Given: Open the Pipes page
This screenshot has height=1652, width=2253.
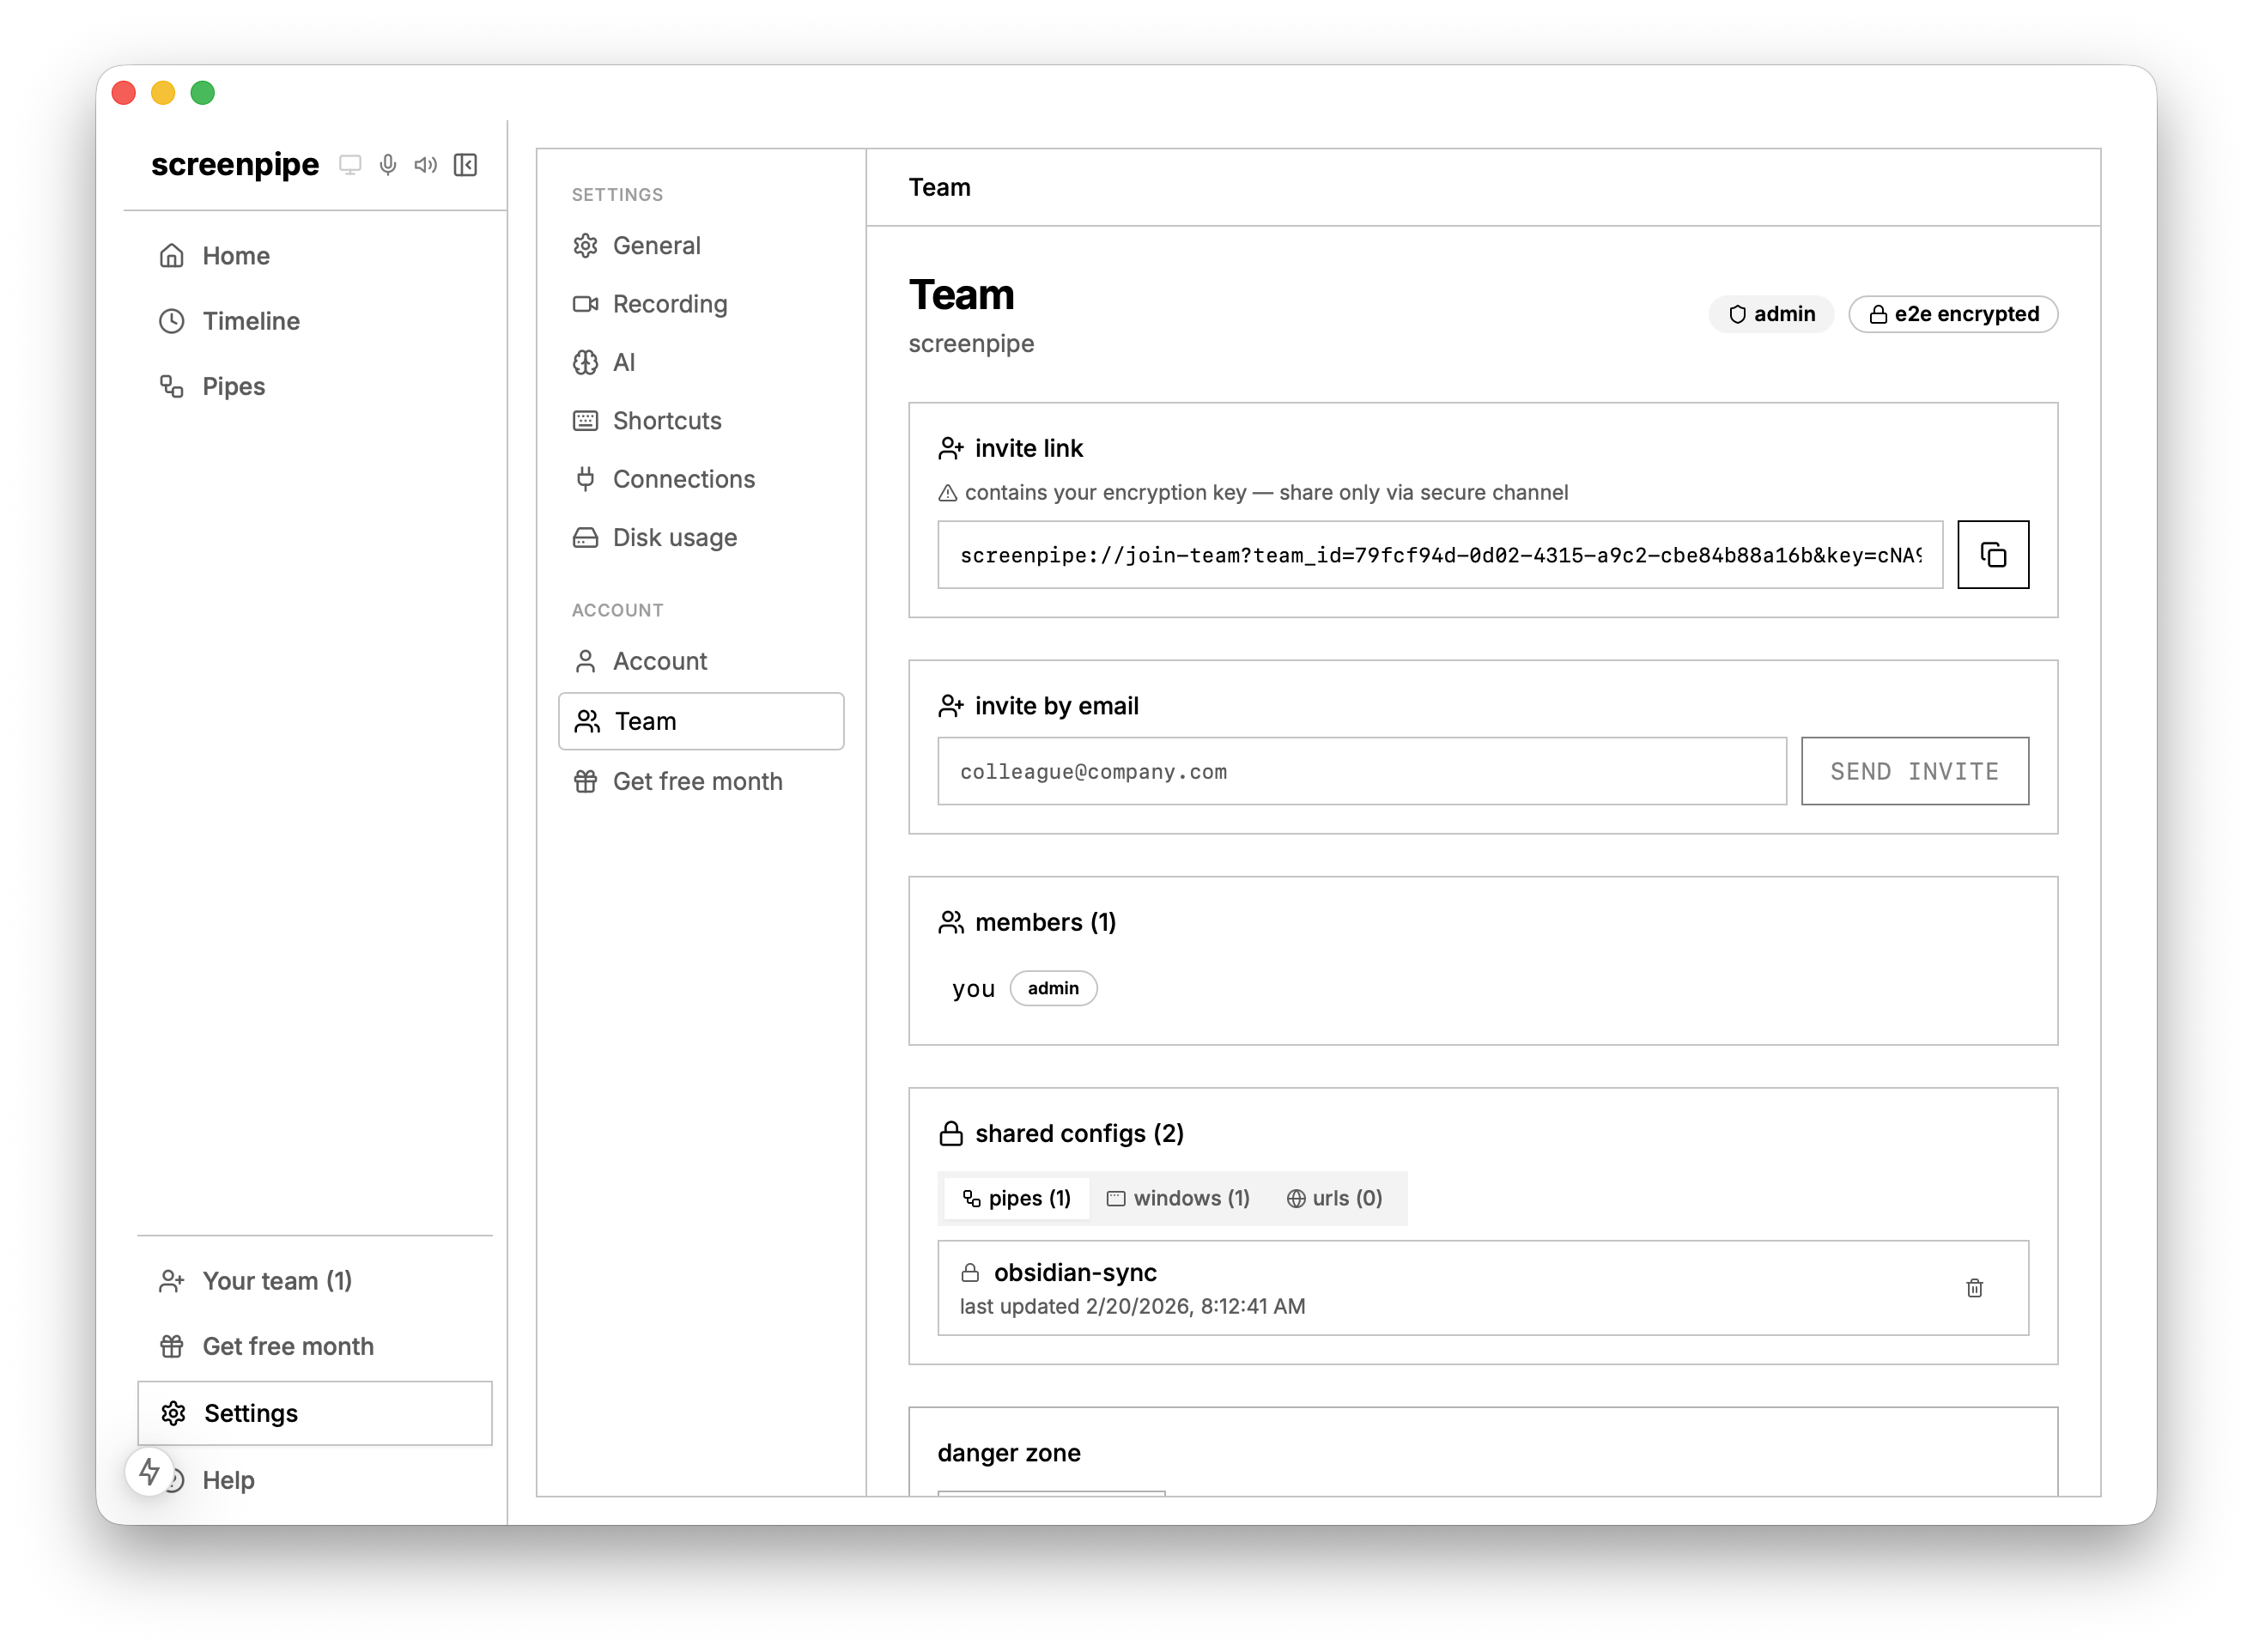Looking at the screenshot, I should click(x=233, y=387).
